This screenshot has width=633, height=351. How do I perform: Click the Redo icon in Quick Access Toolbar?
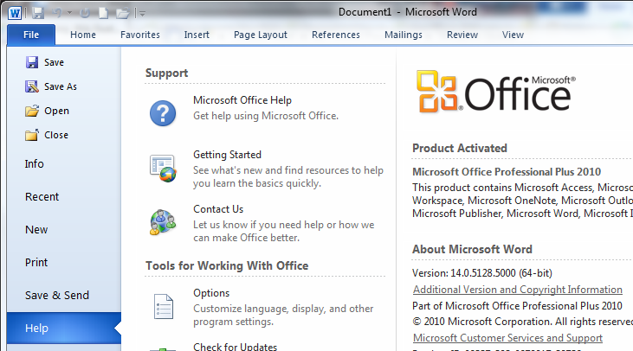85,13
